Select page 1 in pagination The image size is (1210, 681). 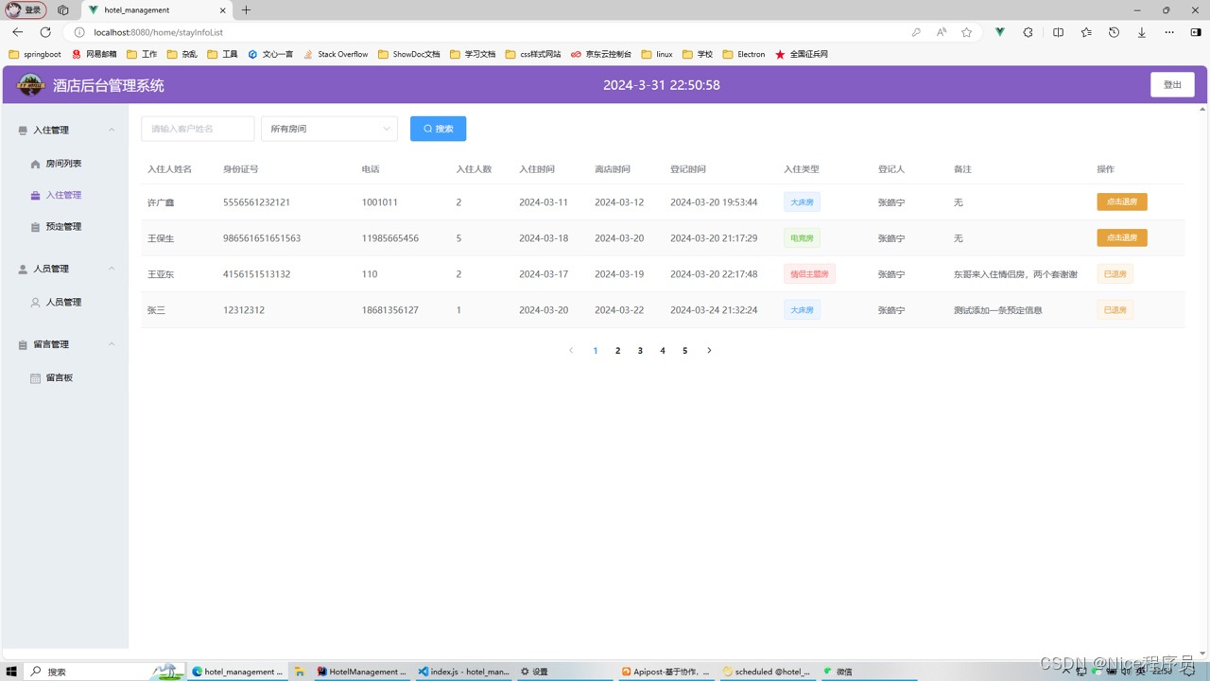coord(596,351)
